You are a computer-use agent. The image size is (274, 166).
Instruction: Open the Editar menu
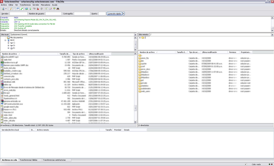(11, 5)
